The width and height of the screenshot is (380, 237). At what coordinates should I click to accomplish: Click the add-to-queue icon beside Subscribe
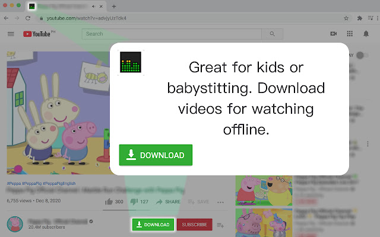(x=220, y=225)
